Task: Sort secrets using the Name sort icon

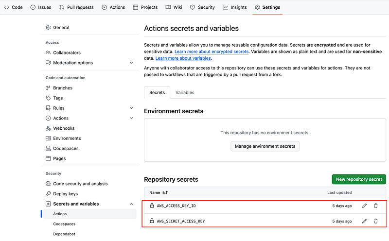Action: (x=165, y=192)
